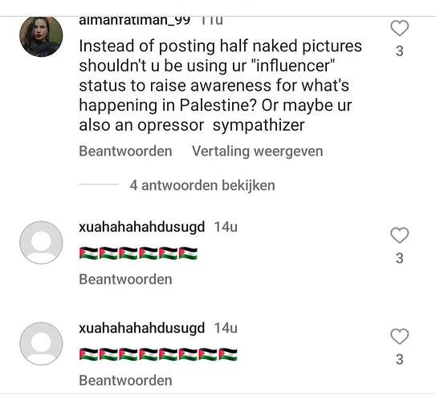Image resolution: width=436 pixels, height=400 pixels.
Task: Click Beantwoorden under the eight flags comment
Action: pos(125,380)
